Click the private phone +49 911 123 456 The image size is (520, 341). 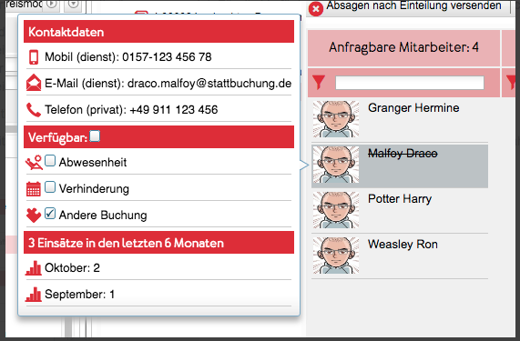coord(173,110)
